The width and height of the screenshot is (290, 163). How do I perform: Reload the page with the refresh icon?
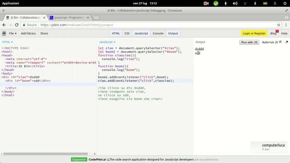[x=17, y=25]
